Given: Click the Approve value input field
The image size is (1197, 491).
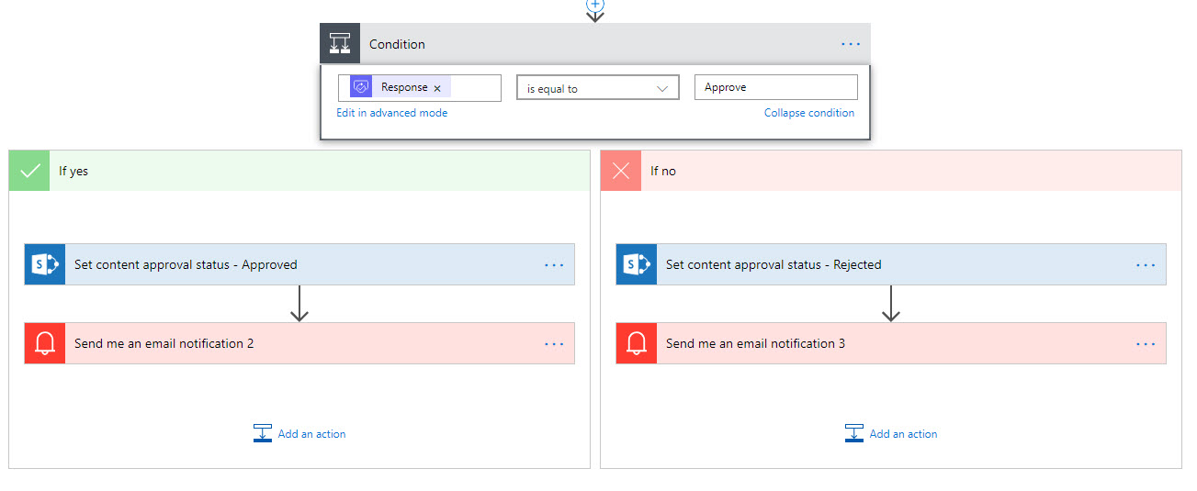Looking at the screenshot, I should (775, 88).
